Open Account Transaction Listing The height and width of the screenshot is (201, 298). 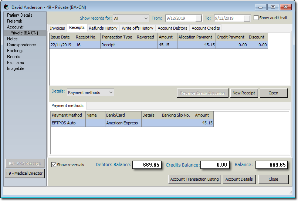click(194, 179)
